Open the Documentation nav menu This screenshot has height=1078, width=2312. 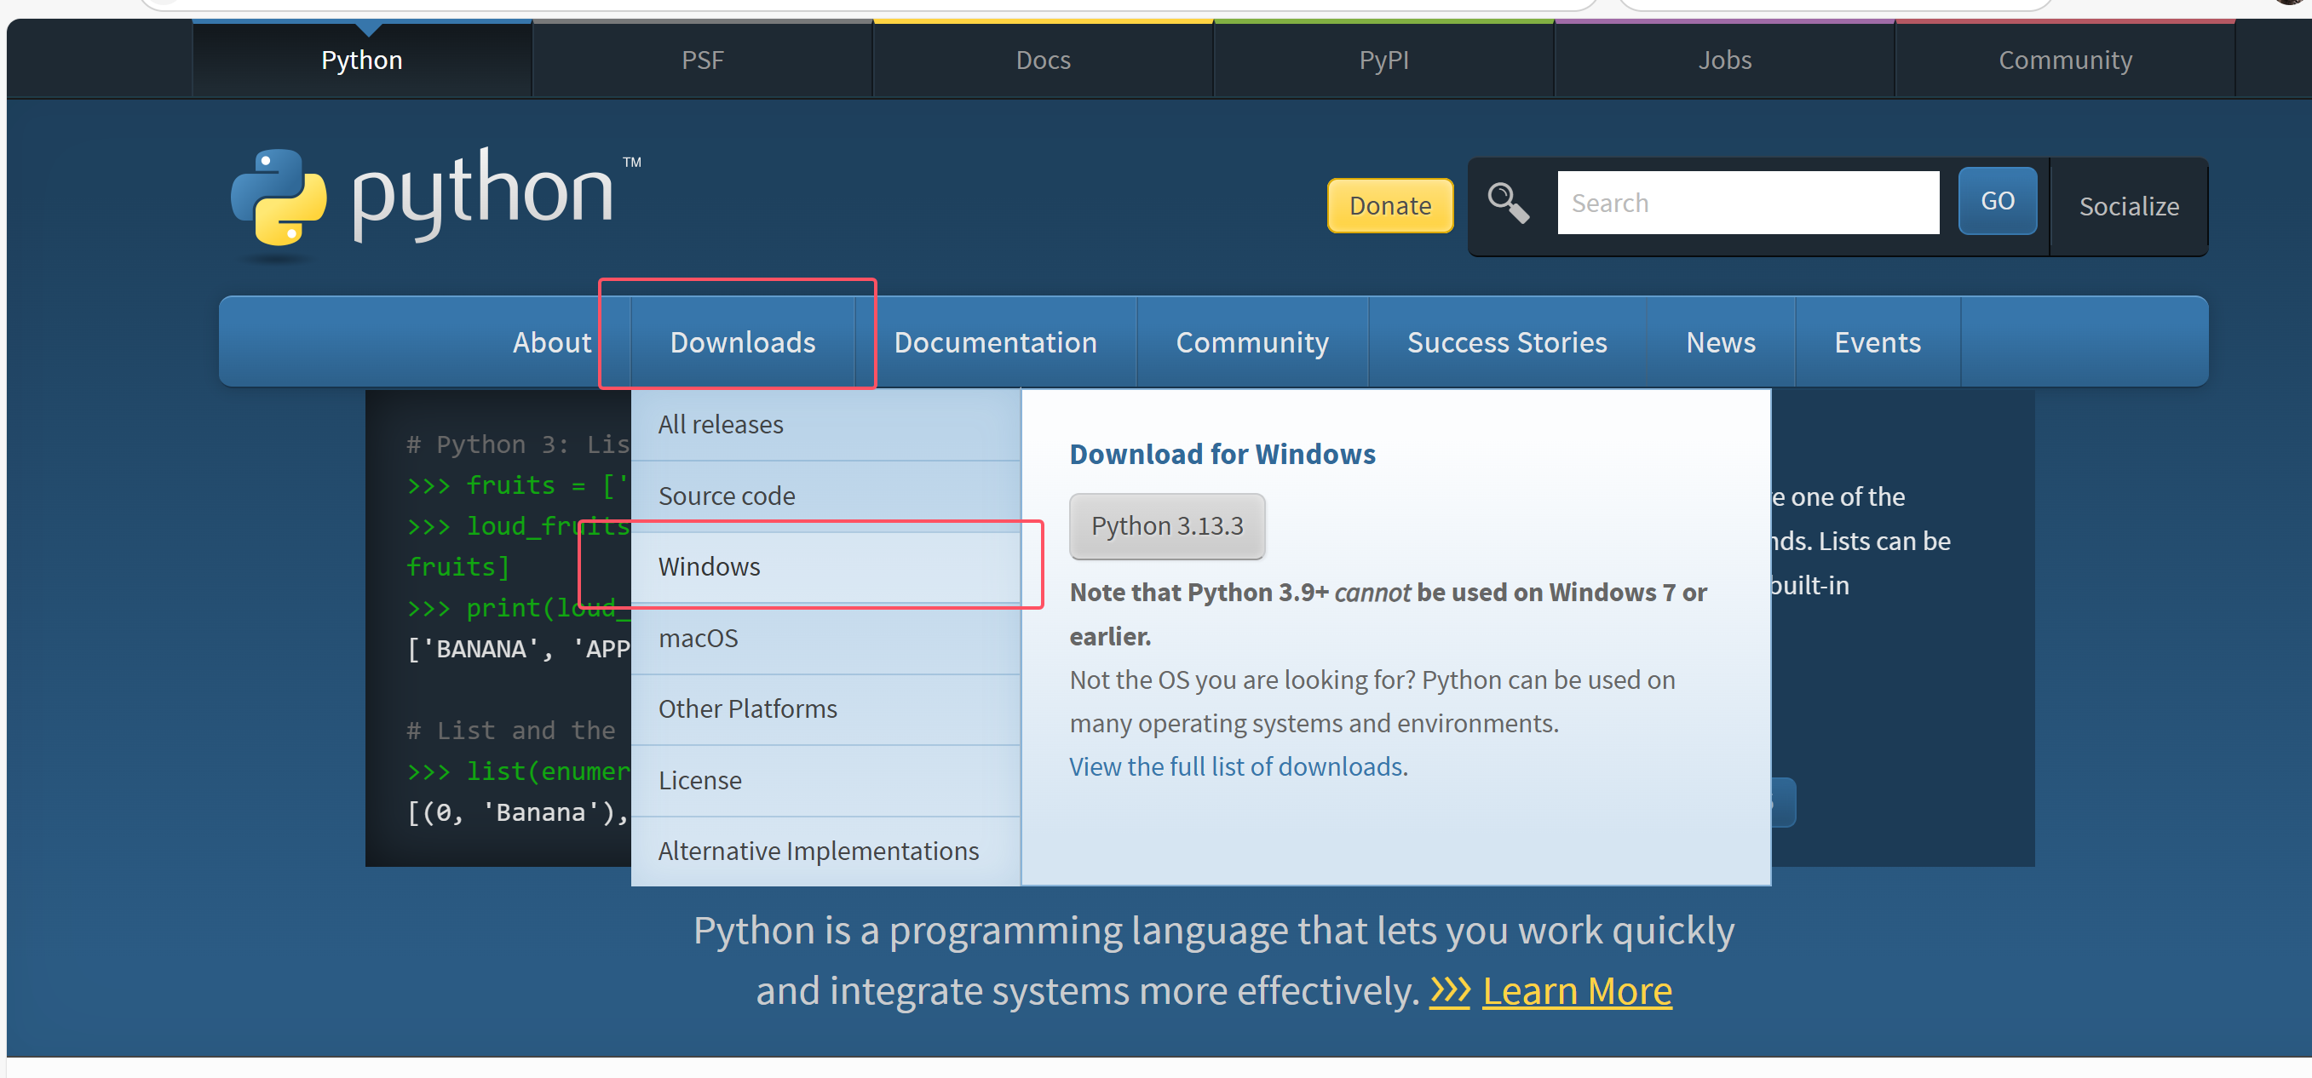(x=994, y=342)
